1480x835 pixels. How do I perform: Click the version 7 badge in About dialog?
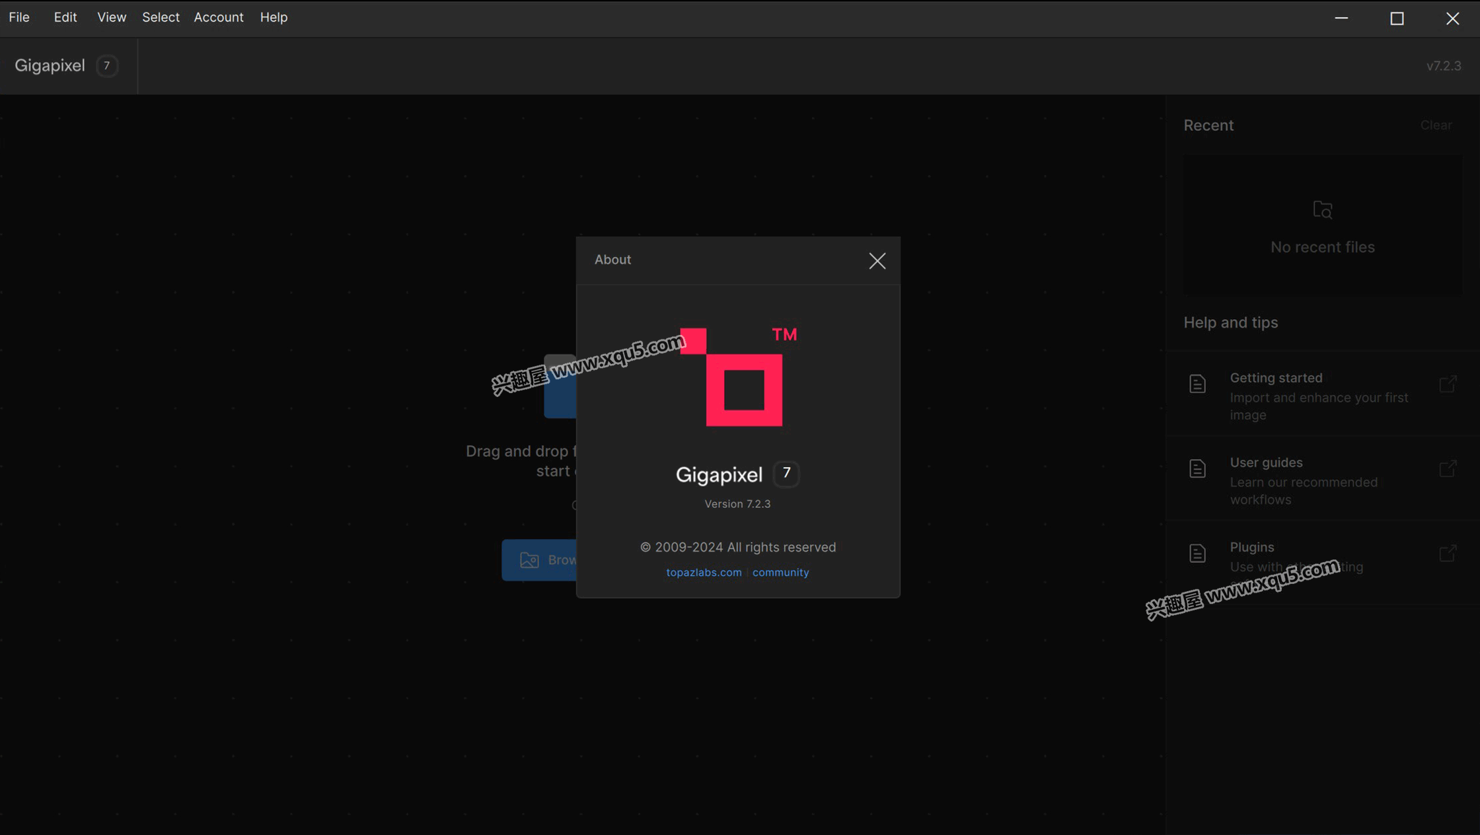(x=786, y=474)
